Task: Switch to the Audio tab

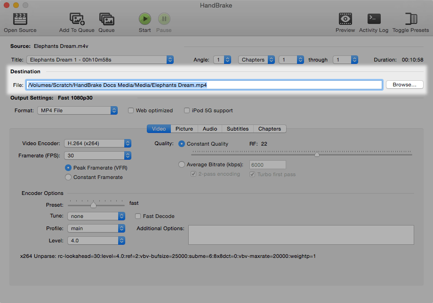Action: [x=209, y=129]
